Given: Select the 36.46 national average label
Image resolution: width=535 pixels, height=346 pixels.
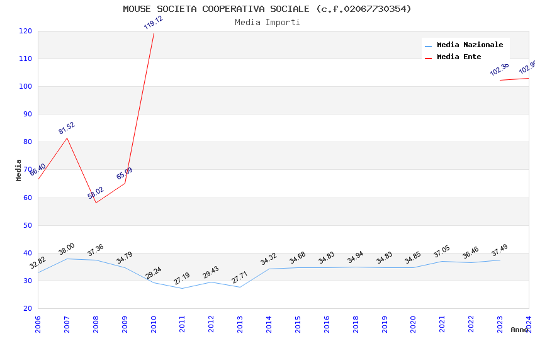Looking at the screenshot, I should click(x=471, y=253).
